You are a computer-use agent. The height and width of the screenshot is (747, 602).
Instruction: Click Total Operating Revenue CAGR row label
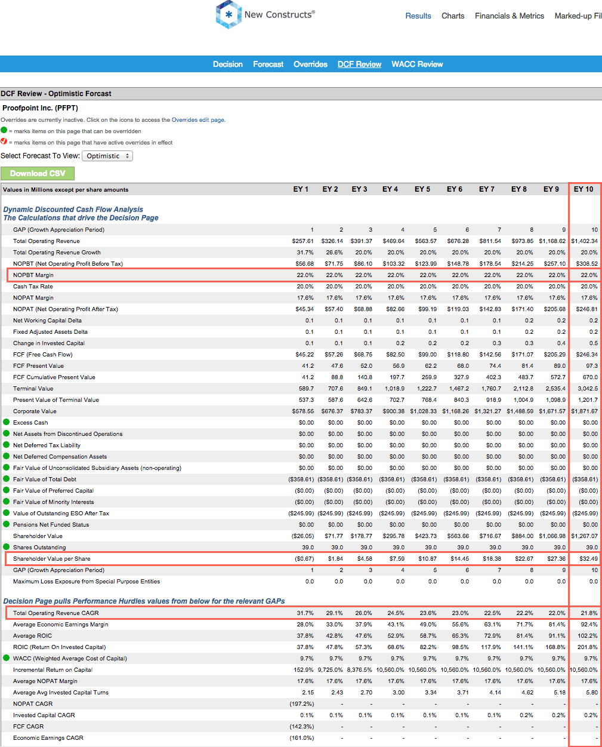coord(56,613)
